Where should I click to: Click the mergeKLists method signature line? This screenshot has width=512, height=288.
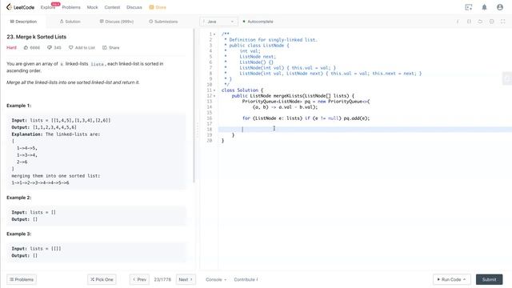pos(293,96)
